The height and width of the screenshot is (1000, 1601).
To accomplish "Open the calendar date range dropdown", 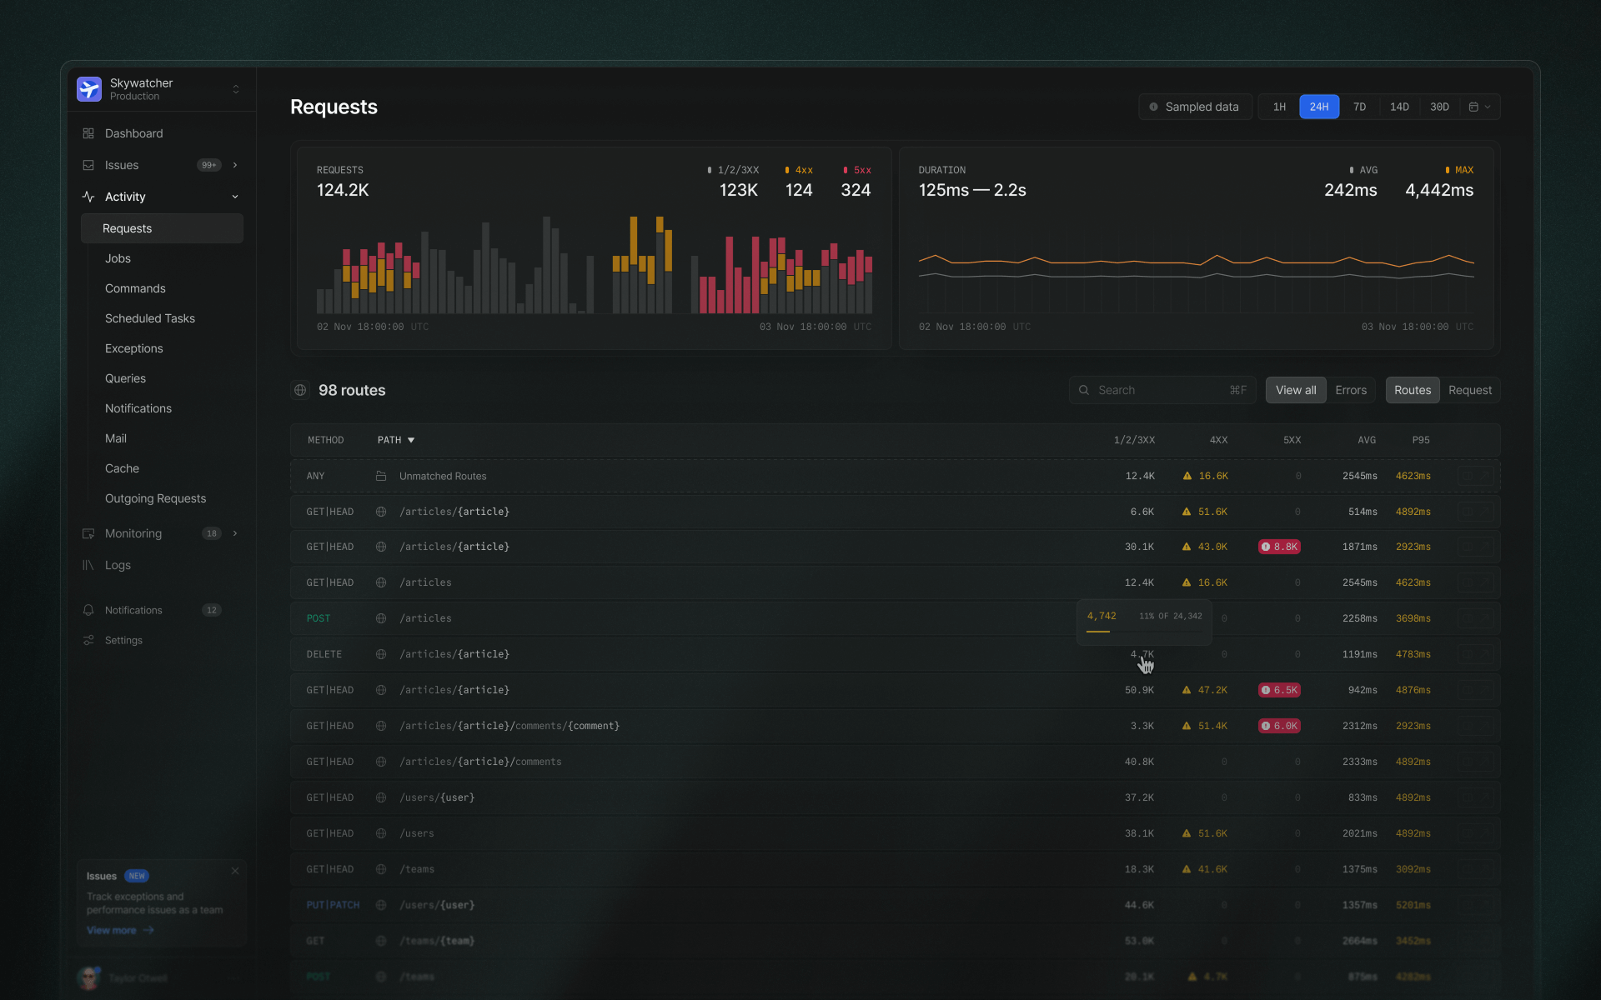I will click(1479, 107).
